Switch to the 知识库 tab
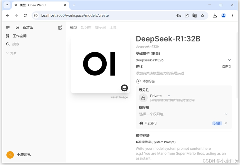The height and width of the screenshot is (165, 240). (x=86, y=27)
